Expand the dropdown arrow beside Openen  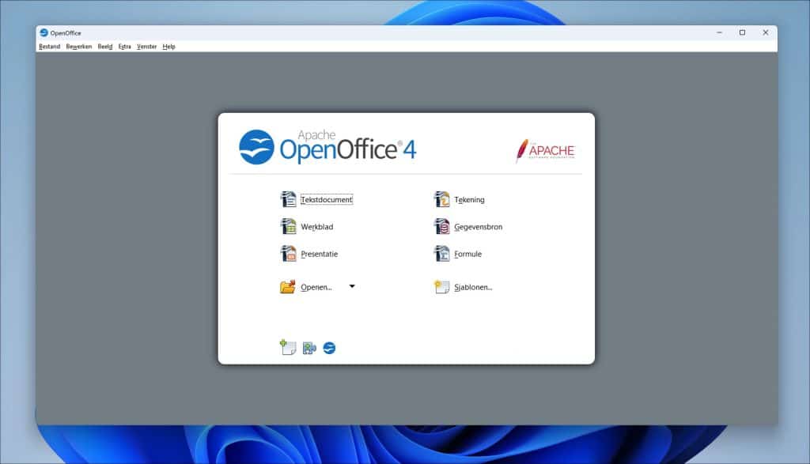pos(352,286)
